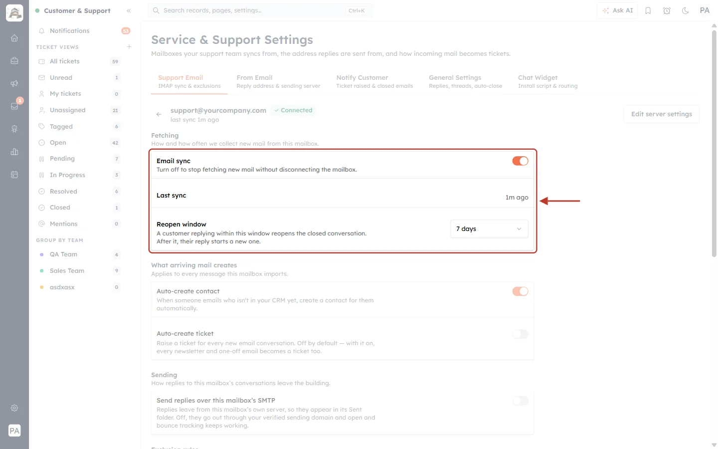Viewport: 718px width, 449px height.
Task: Add a new ticket view with plus
Action: click(x=129, y=47)
